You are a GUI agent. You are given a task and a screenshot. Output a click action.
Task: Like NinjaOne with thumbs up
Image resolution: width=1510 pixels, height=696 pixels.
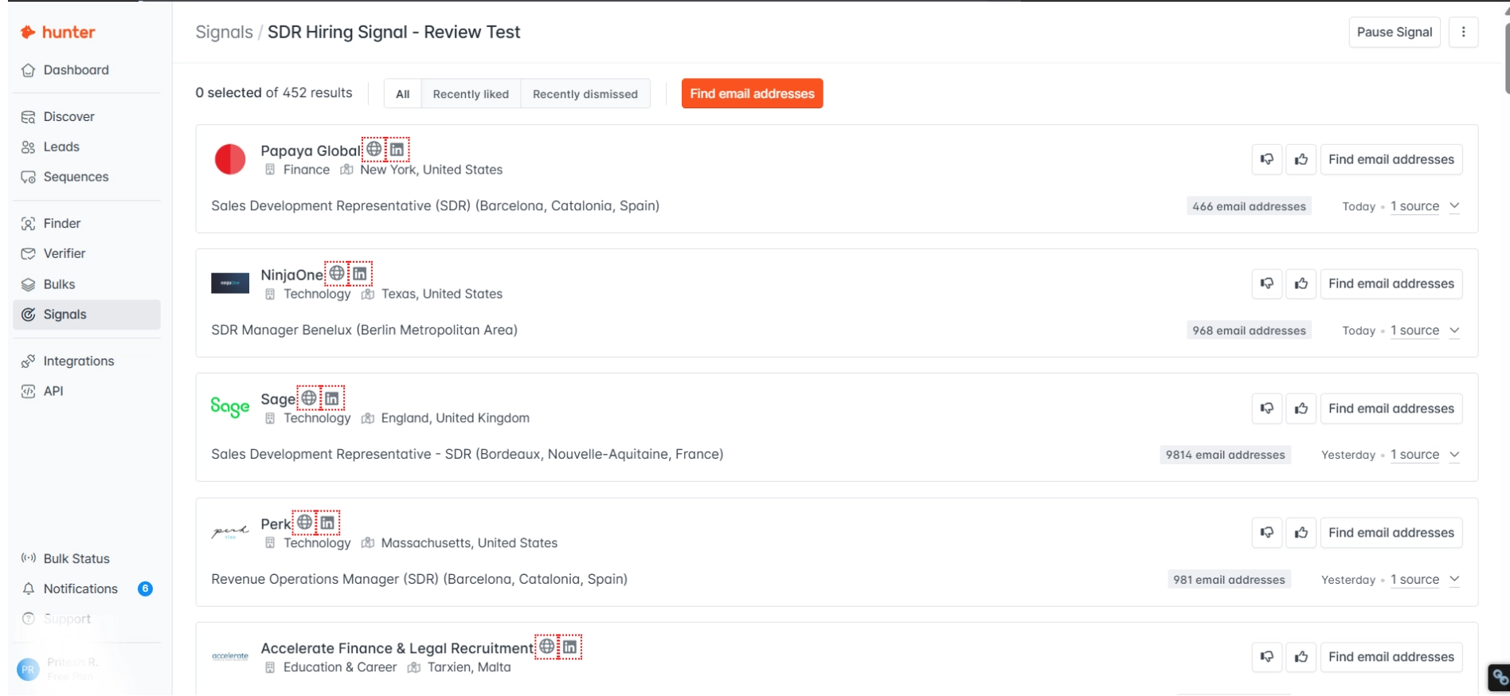point(1301,283)
